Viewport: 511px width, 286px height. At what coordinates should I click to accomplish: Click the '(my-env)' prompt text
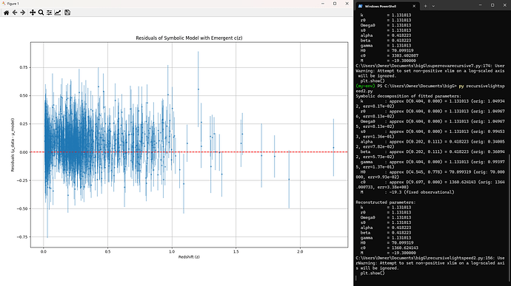click(365, 86)
